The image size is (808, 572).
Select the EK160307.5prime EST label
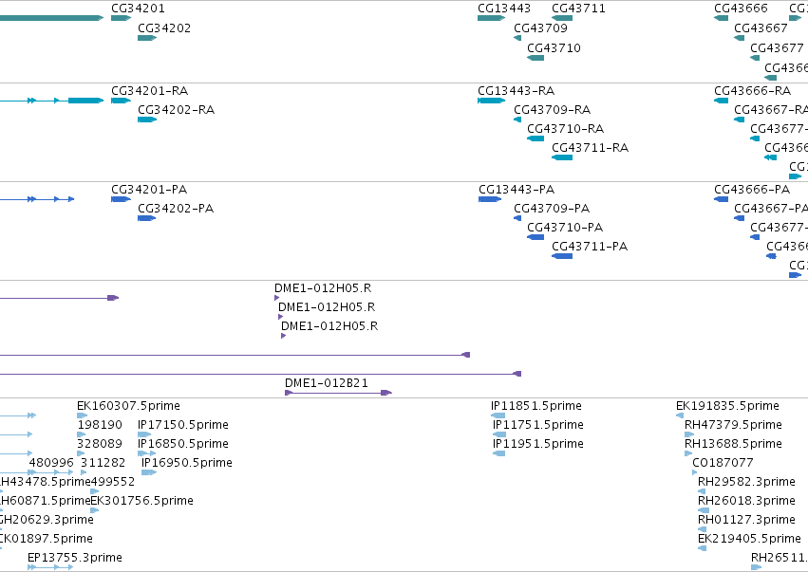pyautogui.click(x=129, y=406)
